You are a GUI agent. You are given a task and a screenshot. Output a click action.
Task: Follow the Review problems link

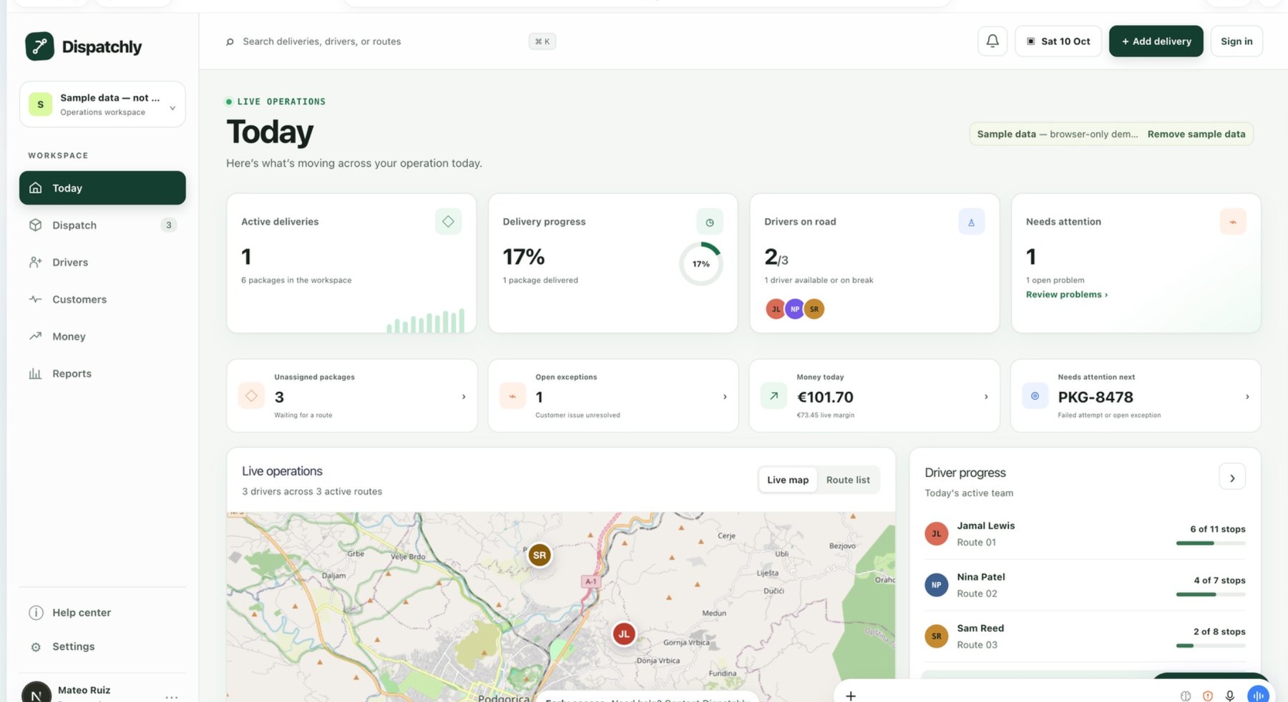click(1067, 295)
